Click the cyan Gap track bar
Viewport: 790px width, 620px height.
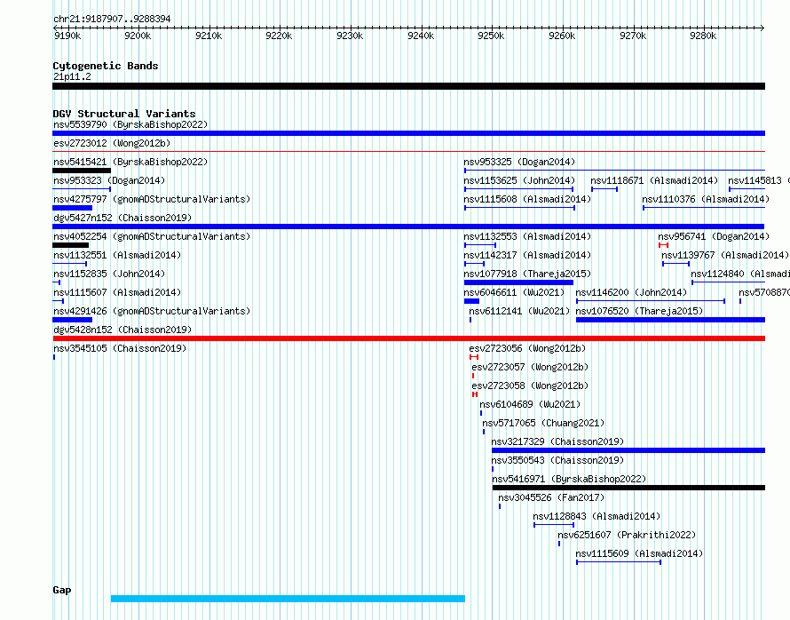tap(288, 599)
